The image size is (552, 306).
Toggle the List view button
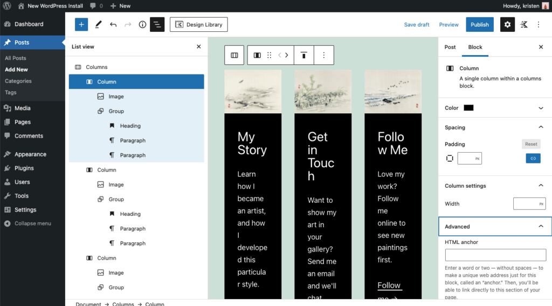157,24
